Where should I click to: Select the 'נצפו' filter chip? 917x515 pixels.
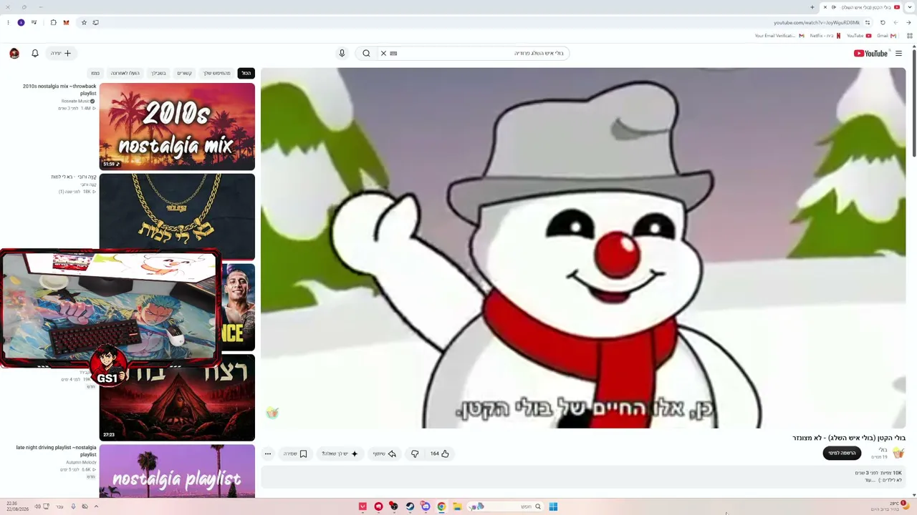[x=95, y=73]
